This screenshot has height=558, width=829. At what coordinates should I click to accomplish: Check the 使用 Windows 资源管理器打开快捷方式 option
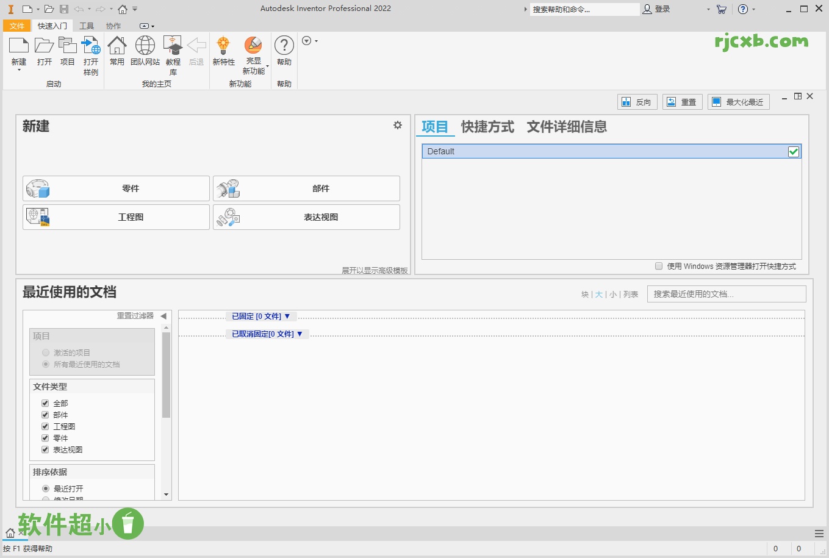[658, 266]
